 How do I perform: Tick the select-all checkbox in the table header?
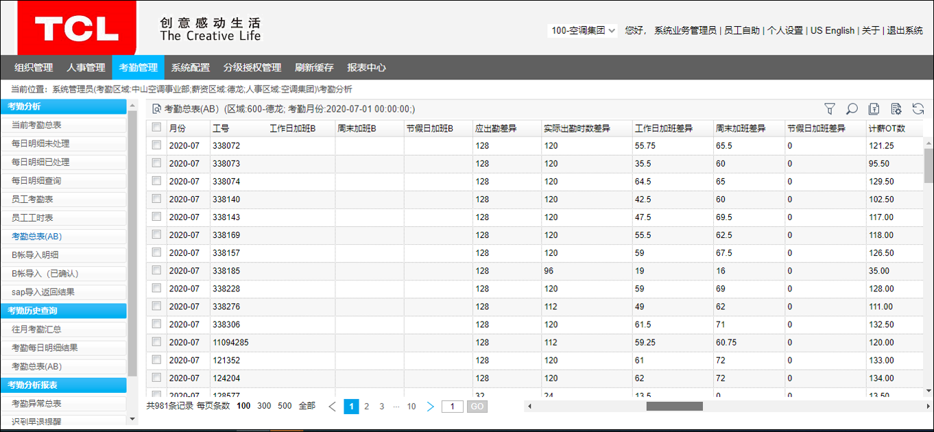(x=156, y=128)
